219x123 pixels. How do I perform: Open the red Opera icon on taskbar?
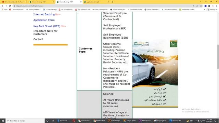(74, 121)
